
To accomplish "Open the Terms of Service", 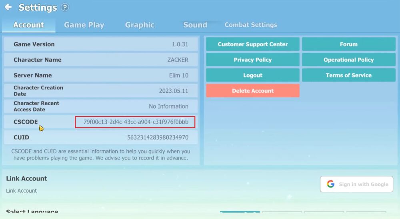I will coord(348,75).
